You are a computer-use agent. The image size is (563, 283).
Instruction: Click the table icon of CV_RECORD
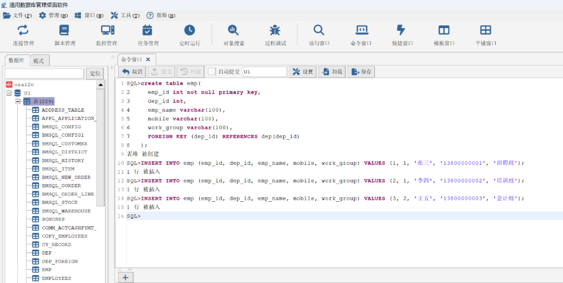coord(35,244)
